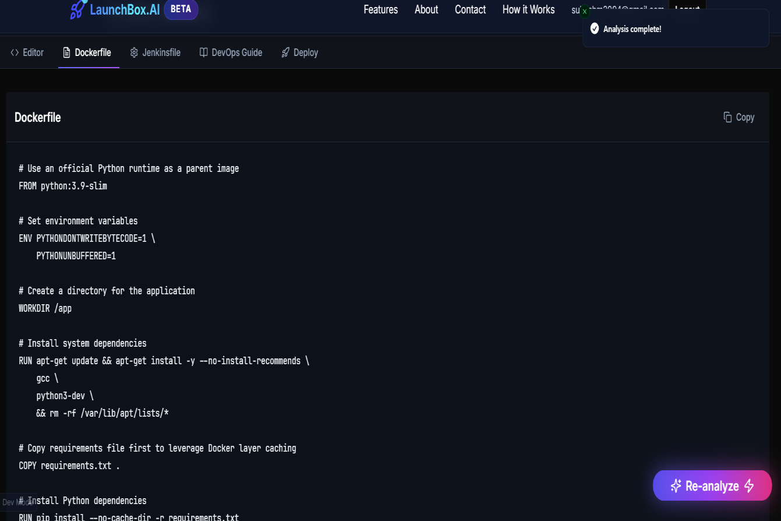
Task: Click the BETA badge
Action: [x=181, y=9]
